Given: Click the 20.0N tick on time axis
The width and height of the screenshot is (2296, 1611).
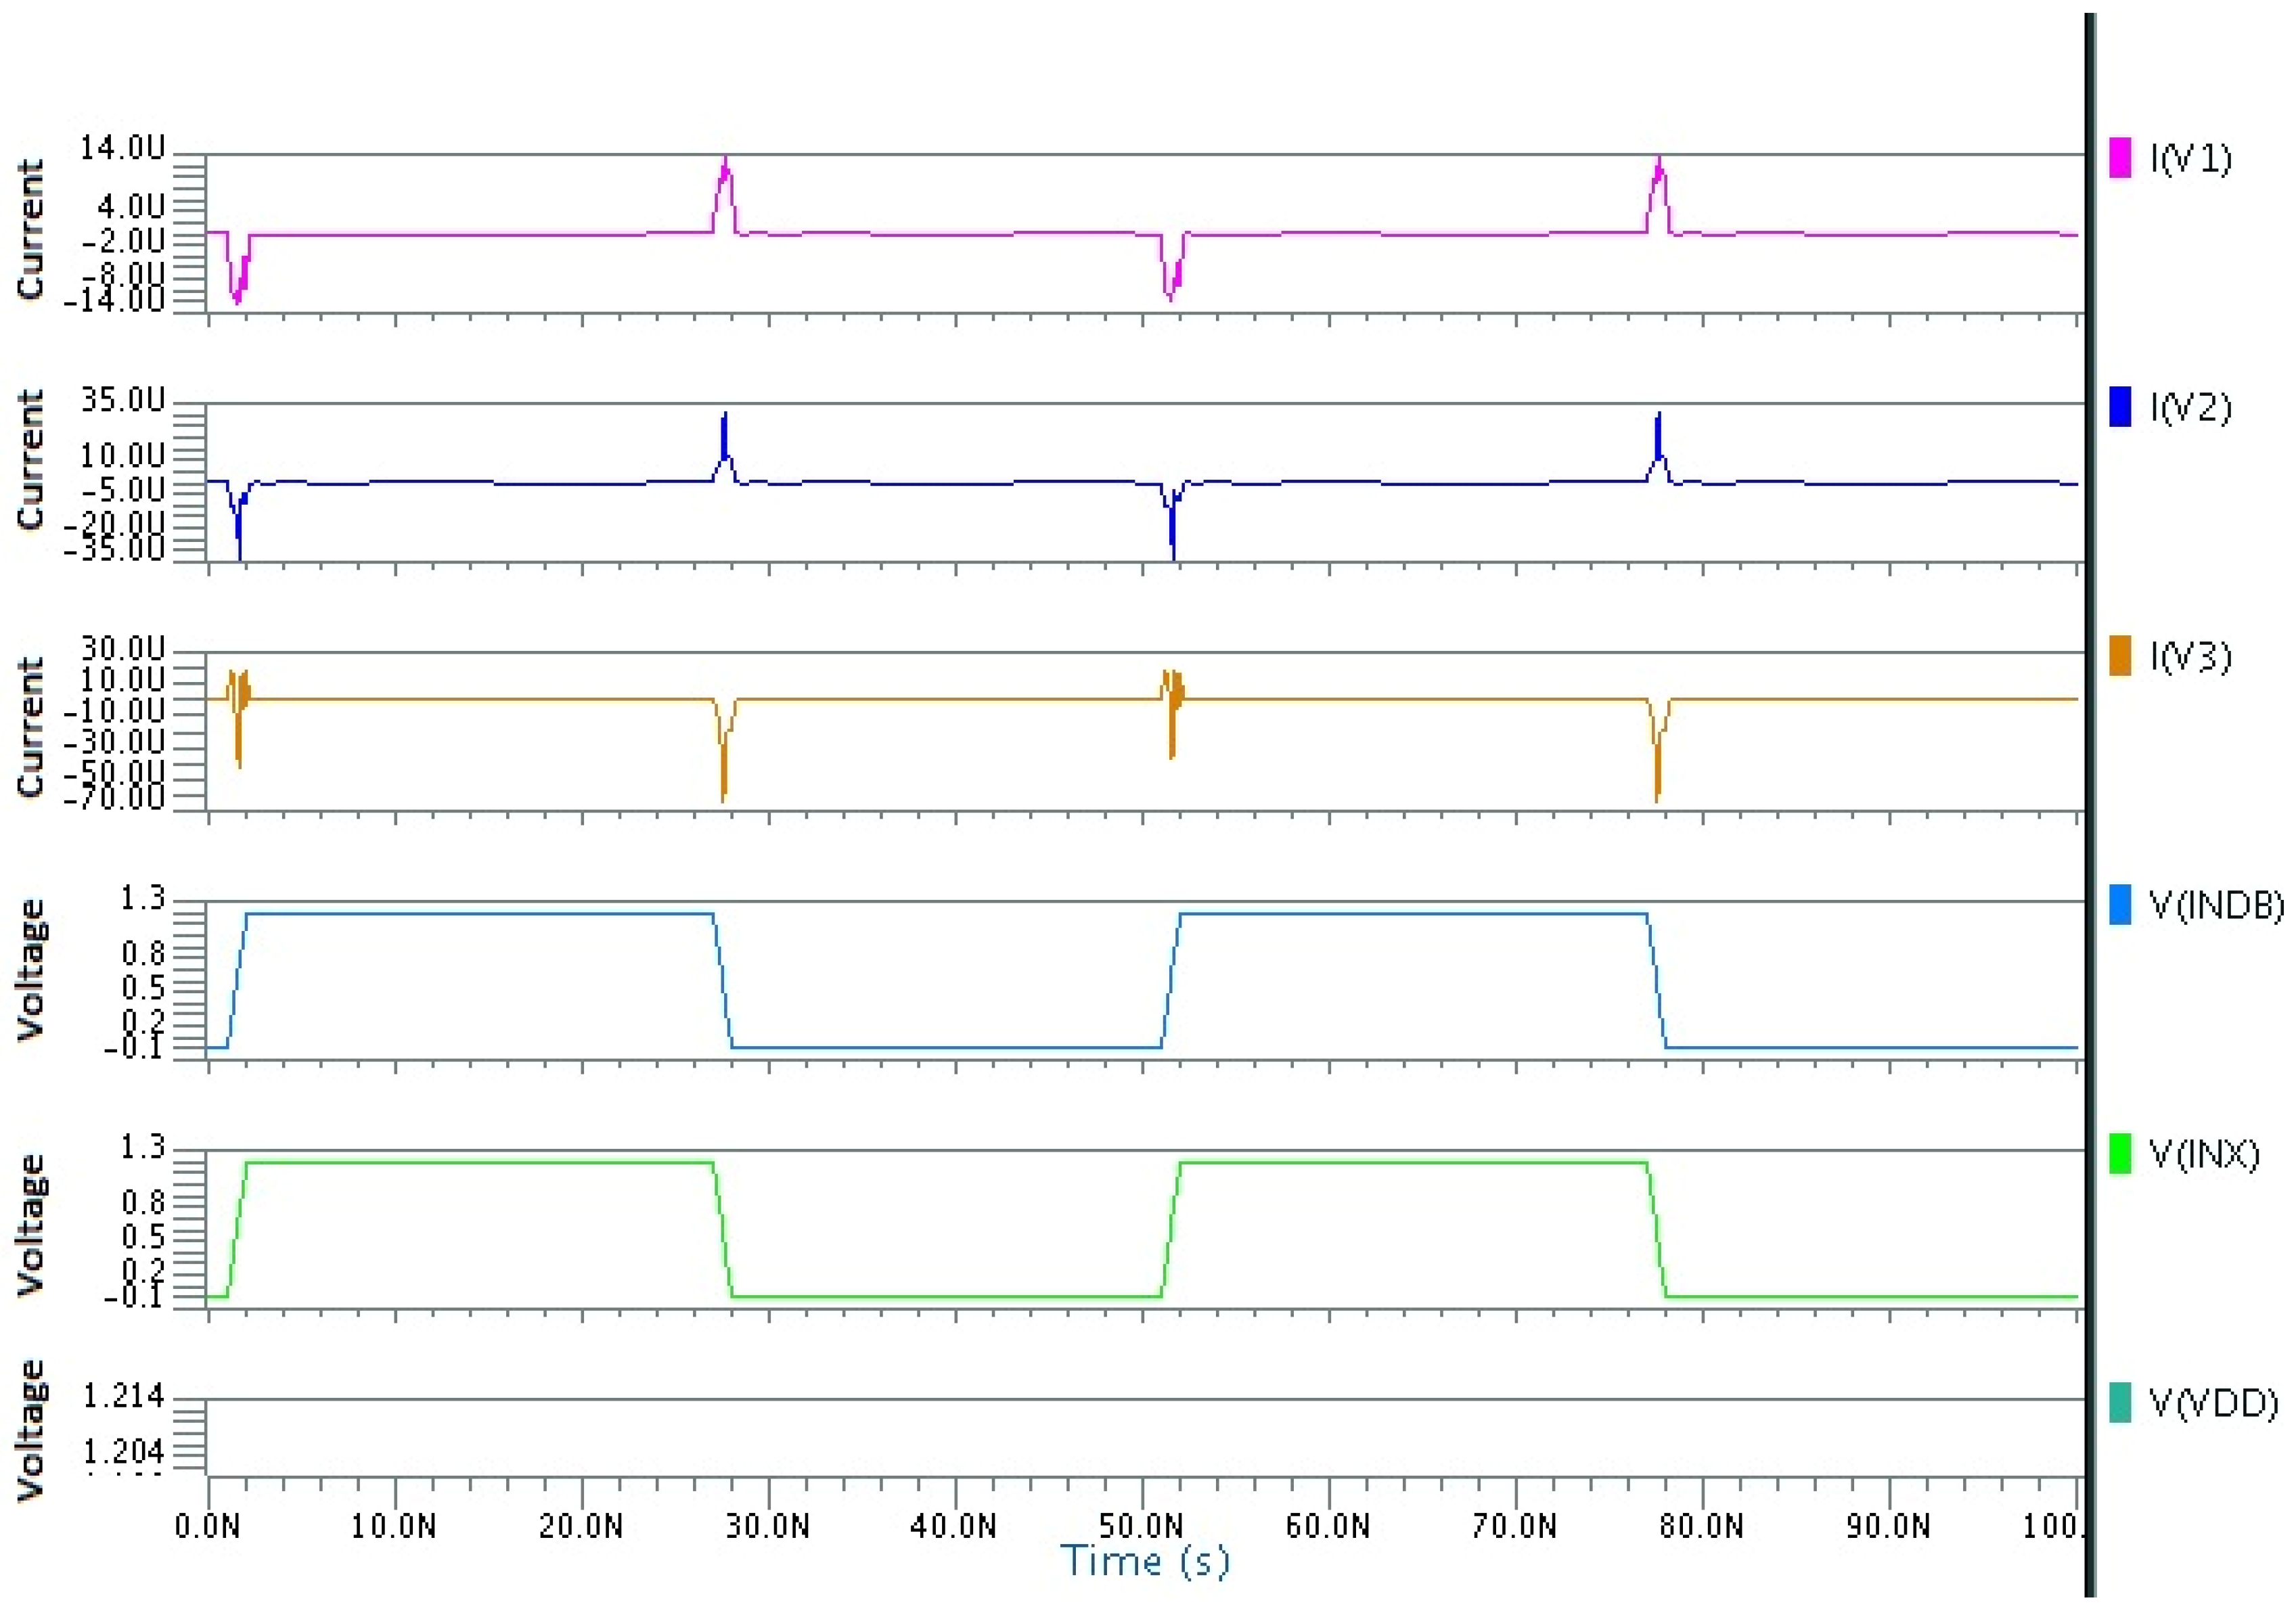Looking at the screenshot, I should point(581,1526).
